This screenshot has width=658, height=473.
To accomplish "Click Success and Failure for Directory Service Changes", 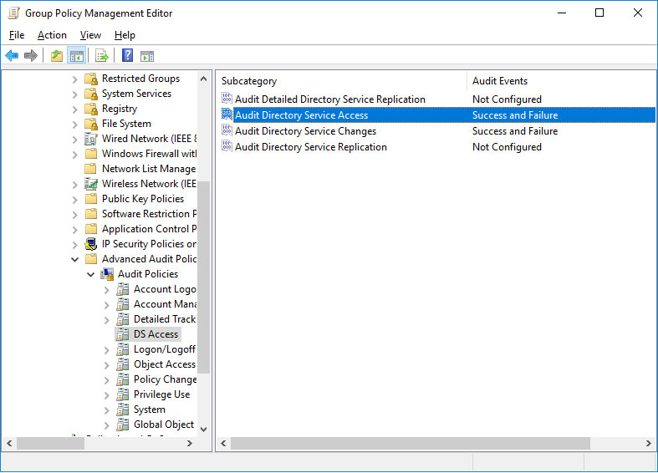I will click(515, 131).
